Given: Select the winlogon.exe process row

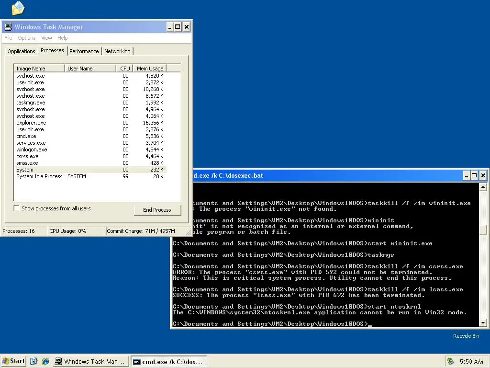Looking at the screenshot, I should click(90, 149).
